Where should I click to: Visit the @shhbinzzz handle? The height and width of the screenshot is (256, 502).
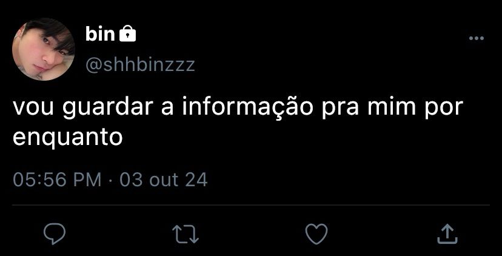pos(140,65)
